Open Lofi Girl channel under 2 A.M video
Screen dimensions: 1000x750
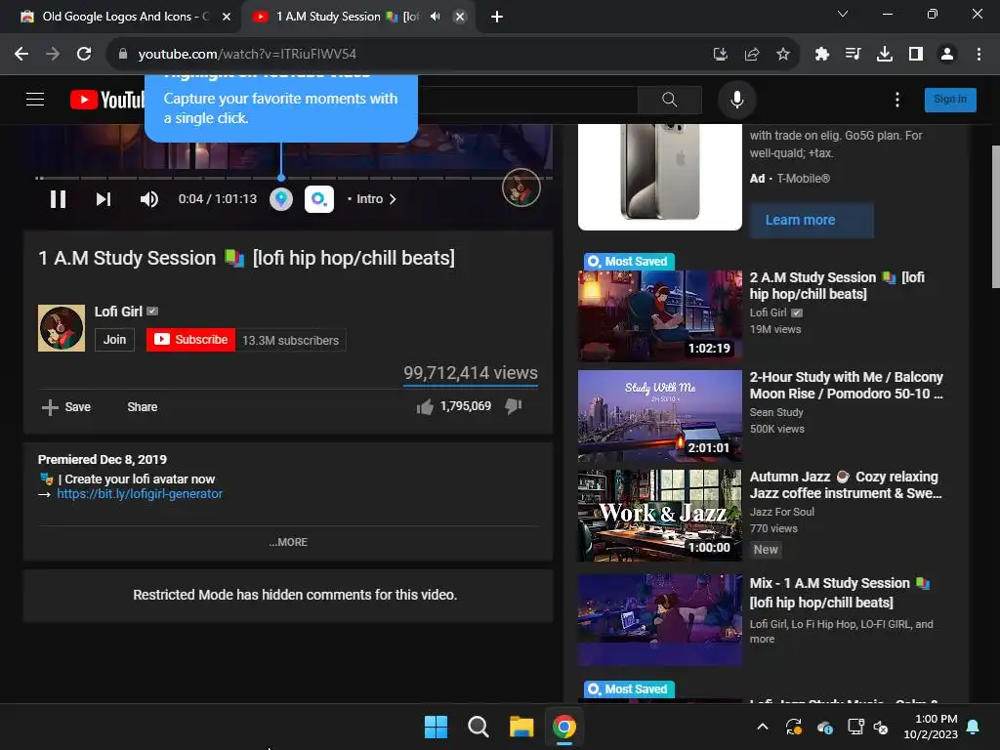click(x=768, y=312)
